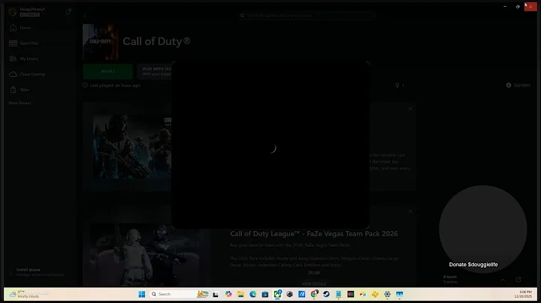The height and width of the screenshot is (303, 541).
Task: Click the gamerscore 30/4000 indicator
Action: pyautogui.click(x=518, y=85)
